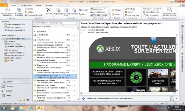Screen dimensions: 185x111
Task: Mark message as Non lu/lu
Action: tap(130, 9)
